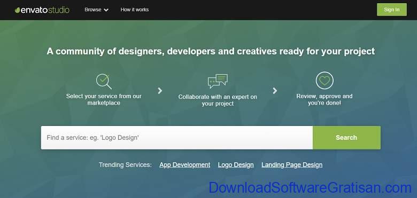Screen dimensions: 417x198
Task: Expand the Browse dropdown menu
Action: 96,10
